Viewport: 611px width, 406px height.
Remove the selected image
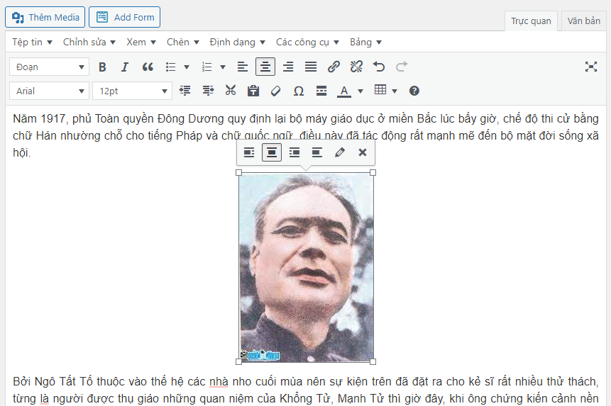point(363,152)
